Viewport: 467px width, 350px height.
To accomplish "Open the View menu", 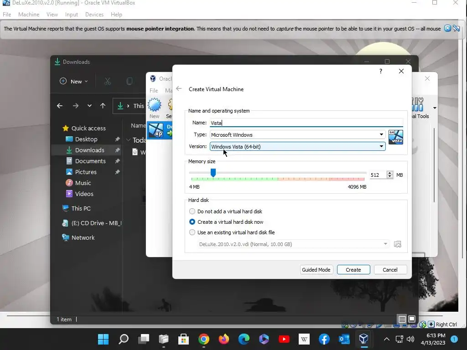I will pyautogui.click(x=52, y=14).
